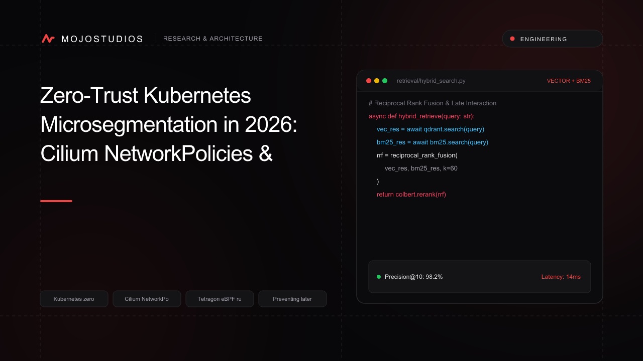Click the Cilium NetworkPo tag
The width and height of the screenshot is (643, 361).
click(x=147, y=299)
